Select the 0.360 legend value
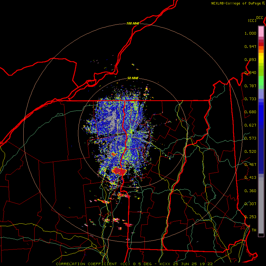Image resolution: width=266 pixels, height=266 pixels. 250,191
